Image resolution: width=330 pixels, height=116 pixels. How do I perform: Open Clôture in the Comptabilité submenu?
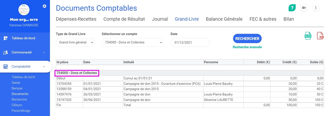17,105
